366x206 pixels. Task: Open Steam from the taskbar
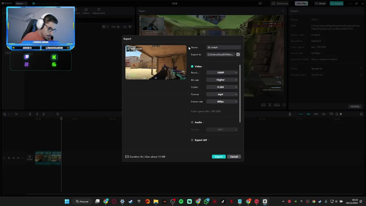click(131, 201)
